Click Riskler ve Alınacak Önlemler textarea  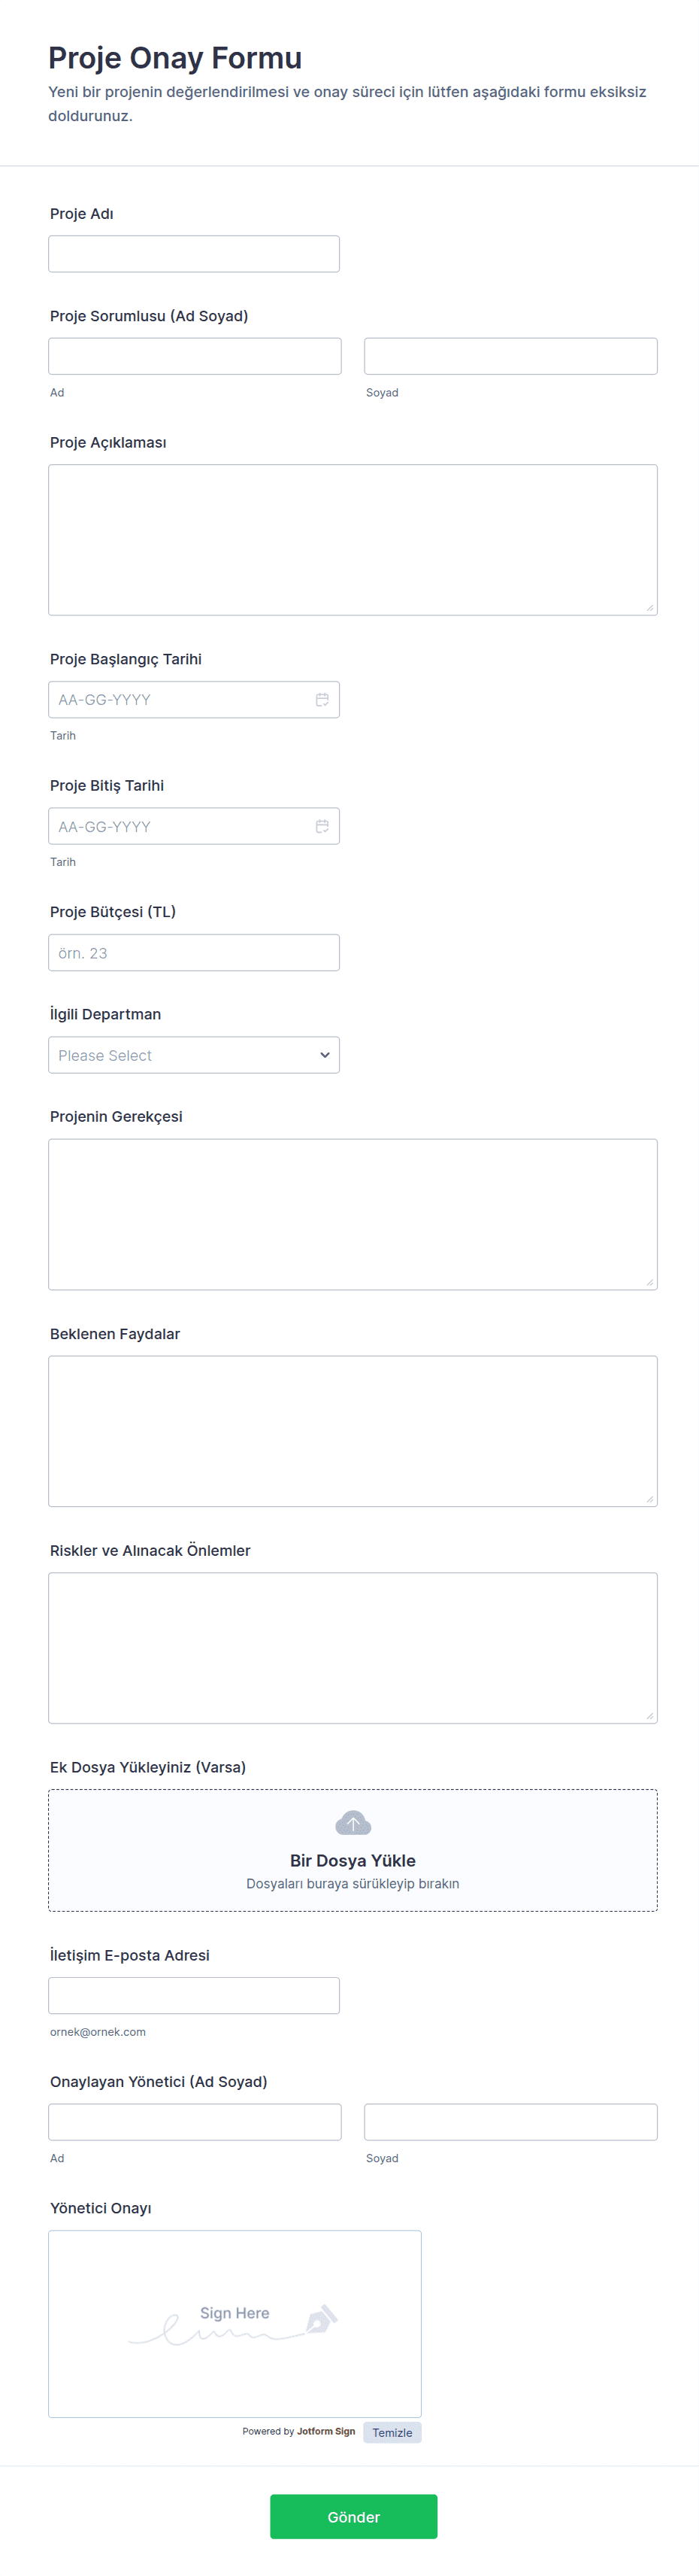pos(353,1648)
